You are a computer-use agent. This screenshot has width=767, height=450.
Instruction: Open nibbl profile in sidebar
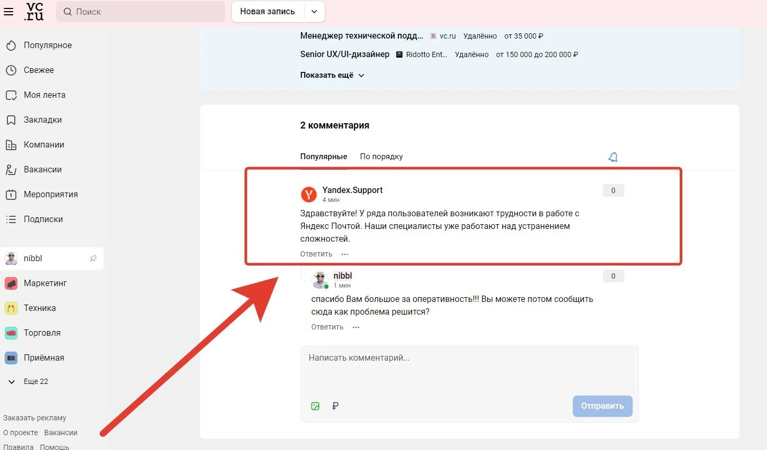click(x=52, y=259)
